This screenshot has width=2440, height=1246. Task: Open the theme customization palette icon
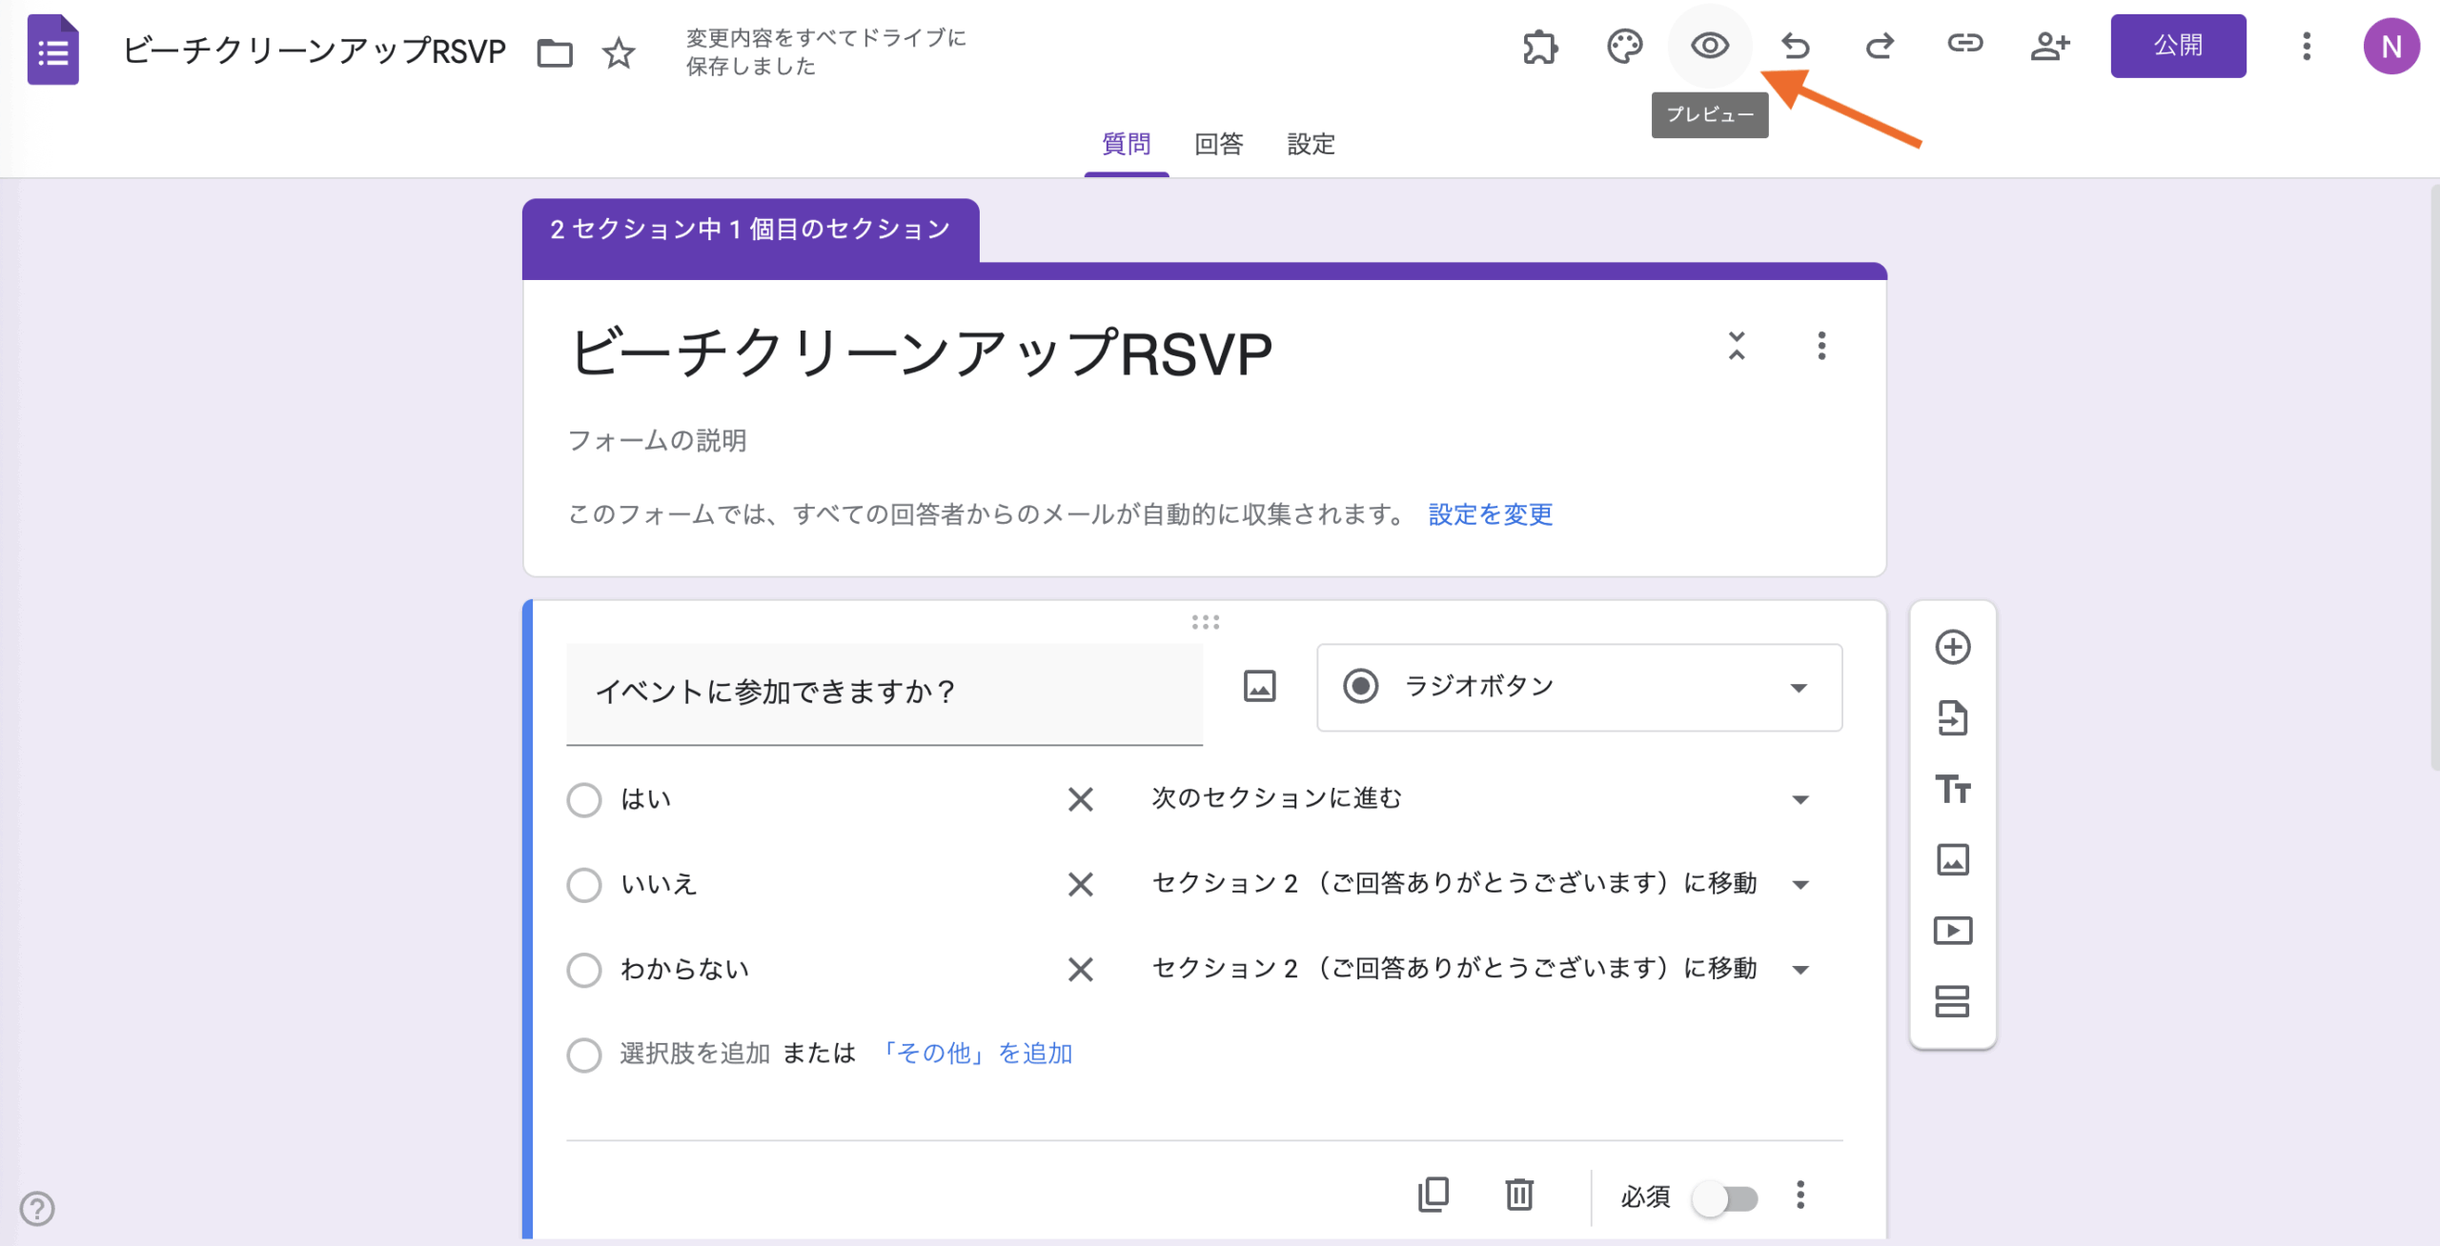(1624, 46)
